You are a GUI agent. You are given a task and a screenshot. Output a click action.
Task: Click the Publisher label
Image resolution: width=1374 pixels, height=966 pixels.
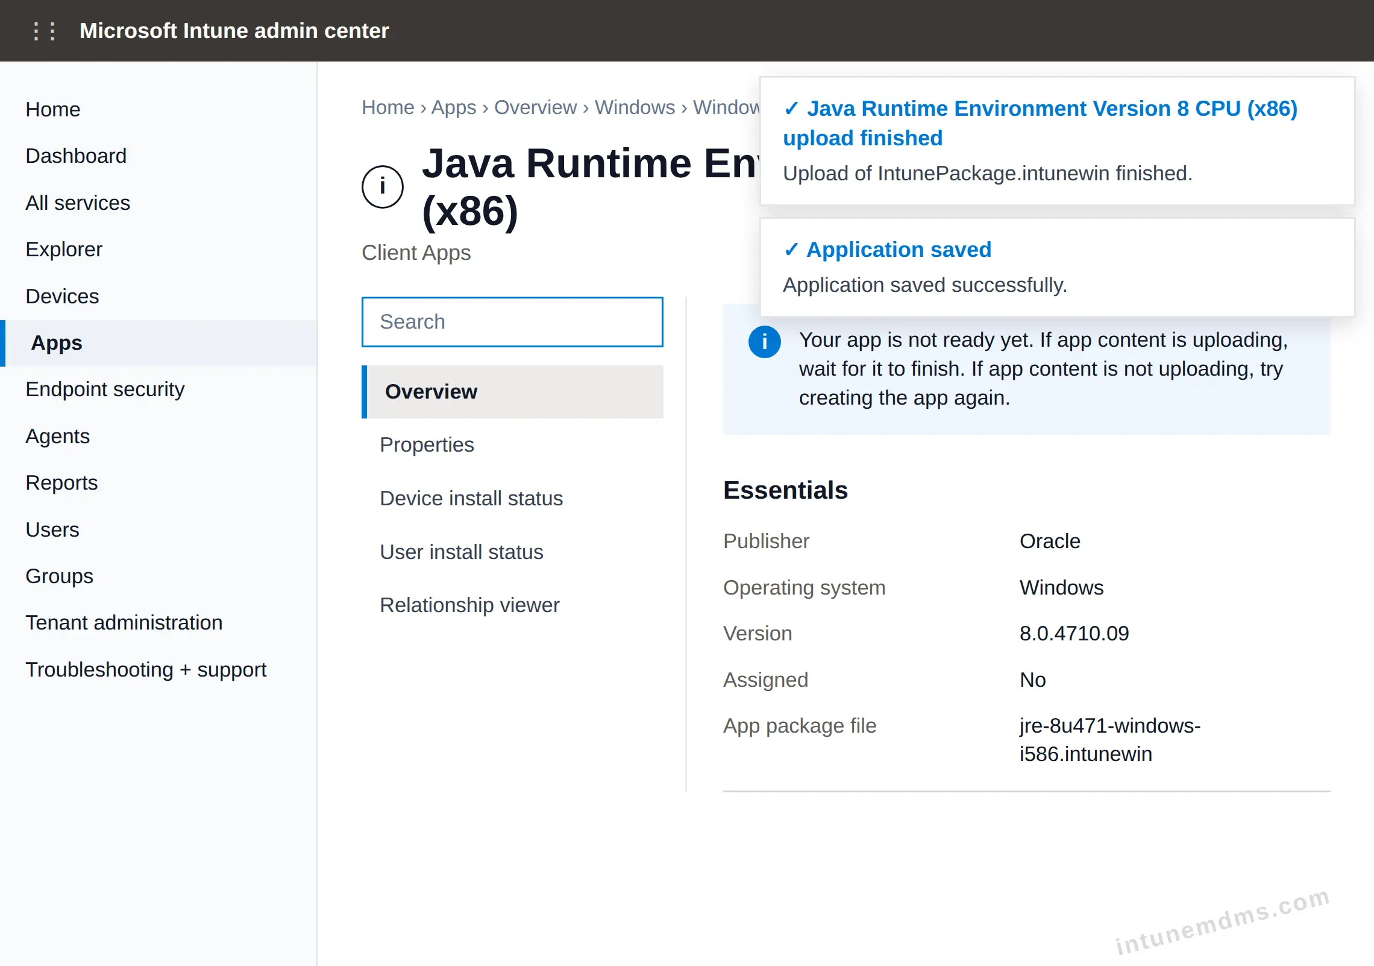click(766, 541)
